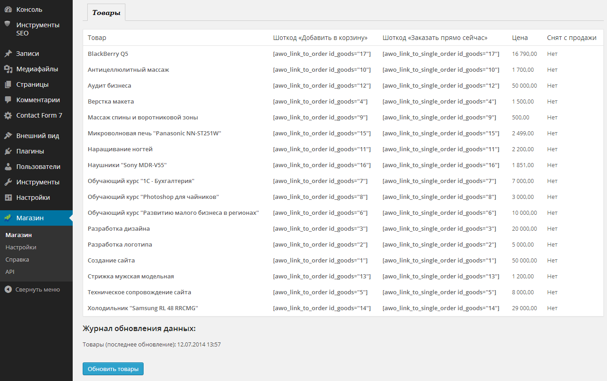Click the Шоткод «Добавить в корзину» header
This screenshot has height=381, width=607.
(320, 38)
